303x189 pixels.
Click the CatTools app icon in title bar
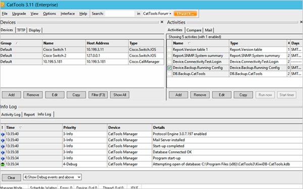coord(2,5)
